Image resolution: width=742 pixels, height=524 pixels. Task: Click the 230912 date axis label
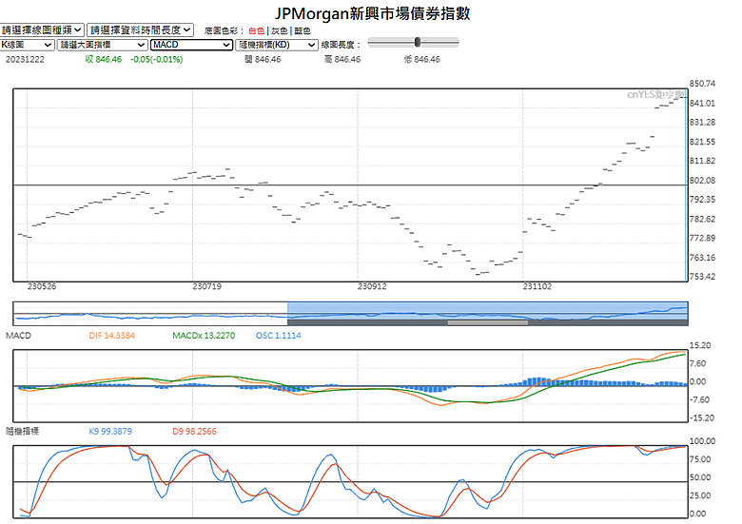tap(372, 286)
